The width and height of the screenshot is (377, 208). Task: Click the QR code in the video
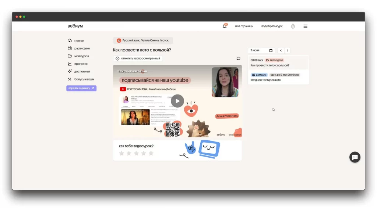173,130
